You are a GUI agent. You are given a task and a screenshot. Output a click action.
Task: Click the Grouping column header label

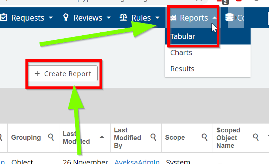click(26, 138)
